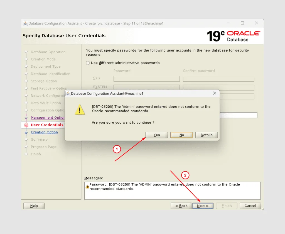
Task: Click the Oracle 19c Database logo
Action: tap(234, 36)
